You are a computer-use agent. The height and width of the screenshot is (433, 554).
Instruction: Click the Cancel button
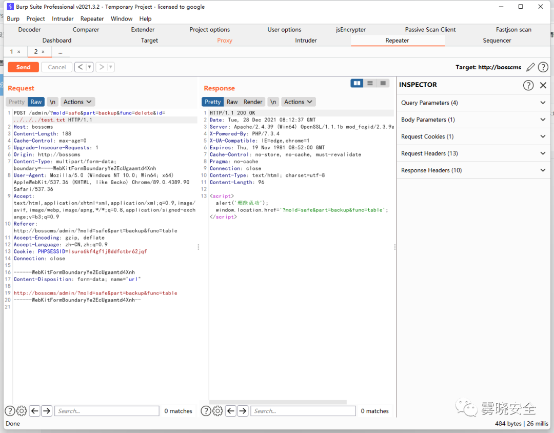pyautogui.click(x=57, y=67)
